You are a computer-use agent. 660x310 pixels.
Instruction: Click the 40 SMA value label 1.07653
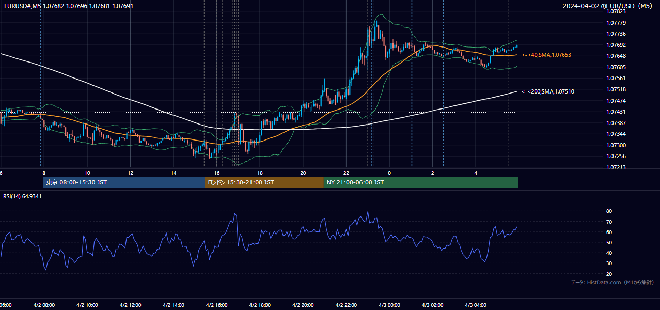pyautogui.click(x=546, y=55)
